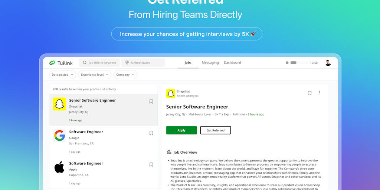Click Snapchat logo in the job list
Viewport: 380px width, 190px height.
click(59, 104)
